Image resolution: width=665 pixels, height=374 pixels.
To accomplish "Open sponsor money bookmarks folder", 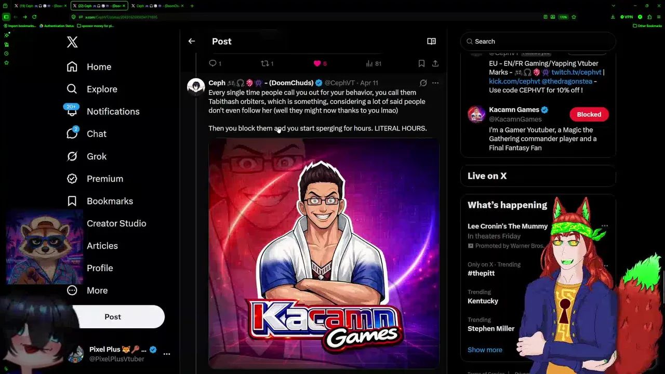I will [x=95, y=26].
